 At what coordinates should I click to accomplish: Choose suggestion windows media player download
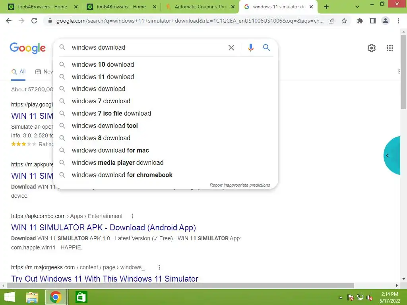click(x=165, y=162)
